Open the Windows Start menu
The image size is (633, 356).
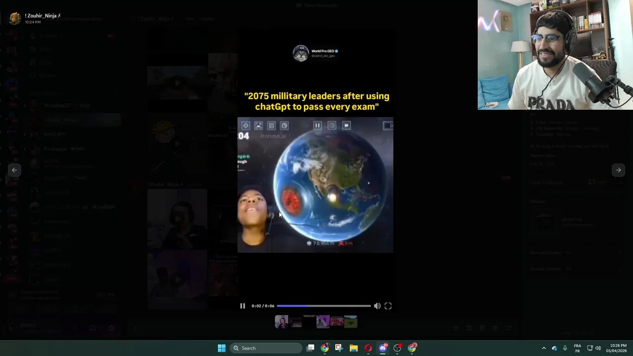click(x=222, y=348)
